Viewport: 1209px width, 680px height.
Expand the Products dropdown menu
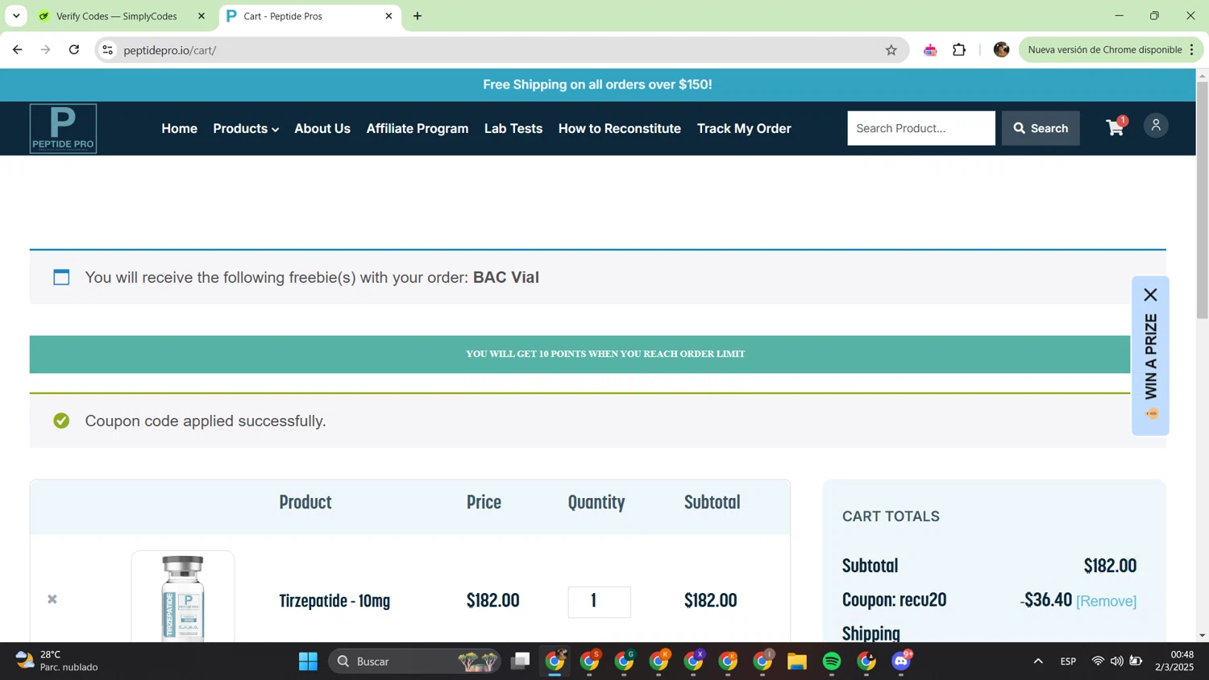pos(246,128)
